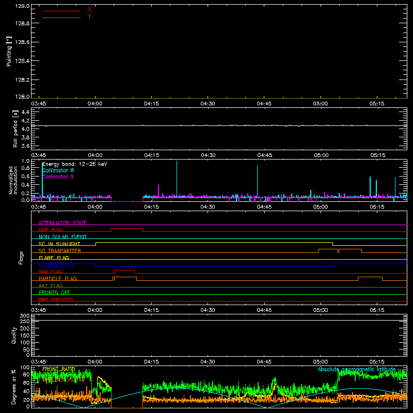Click the 'Degrees or %' axis title
Viewport: 413px width, 413px height.
click(x=13, y=387)
